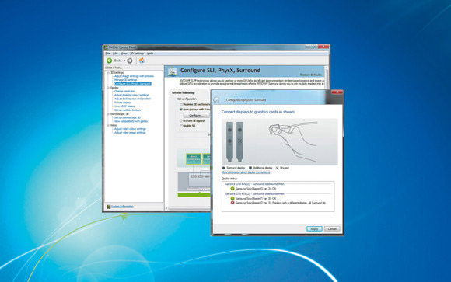This screenshot has height=282, width=451.
Task: Click the horizontal scrollbar under main panel
Action: point(189,208)
